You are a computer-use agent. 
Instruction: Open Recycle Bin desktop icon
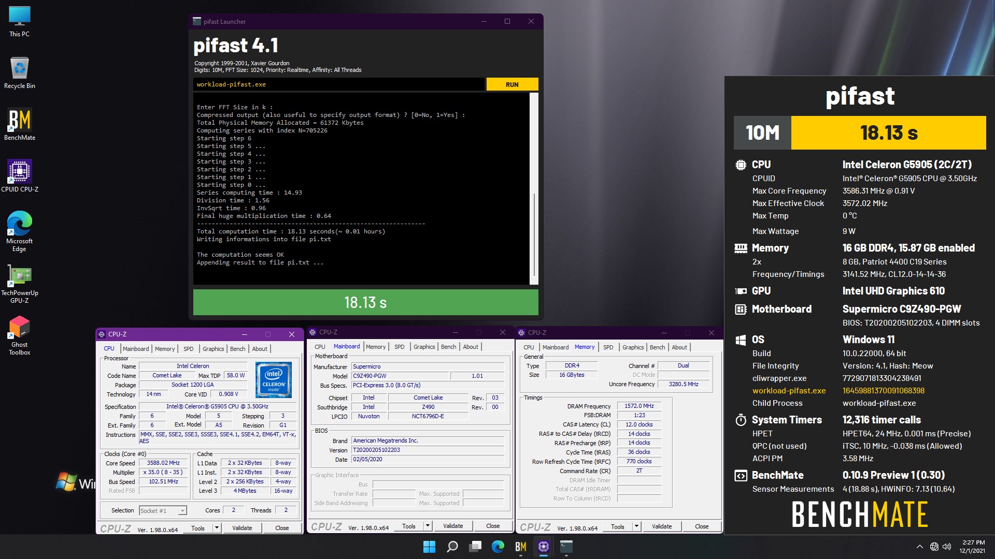click(x=19, y=73)
